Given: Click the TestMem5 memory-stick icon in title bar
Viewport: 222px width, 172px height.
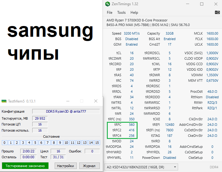Looking at the screenshot, I should point(4,101).
